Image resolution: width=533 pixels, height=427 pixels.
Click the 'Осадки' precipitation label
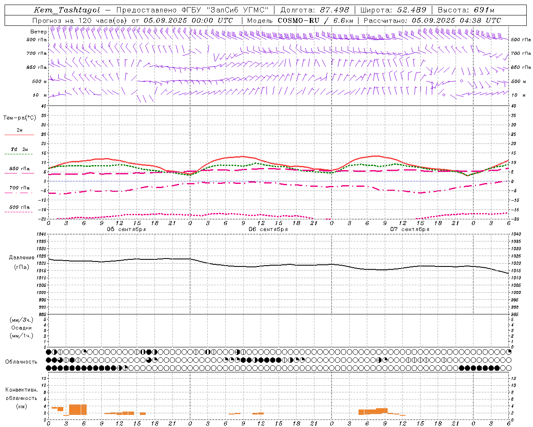click(x=22, y=328)
